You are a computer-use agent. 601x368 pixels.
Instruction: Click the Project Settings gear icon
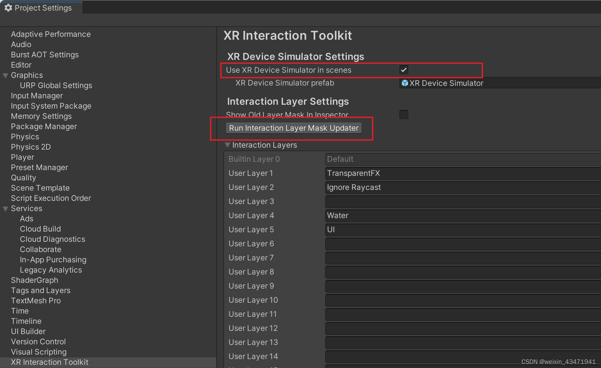(8, 8)
